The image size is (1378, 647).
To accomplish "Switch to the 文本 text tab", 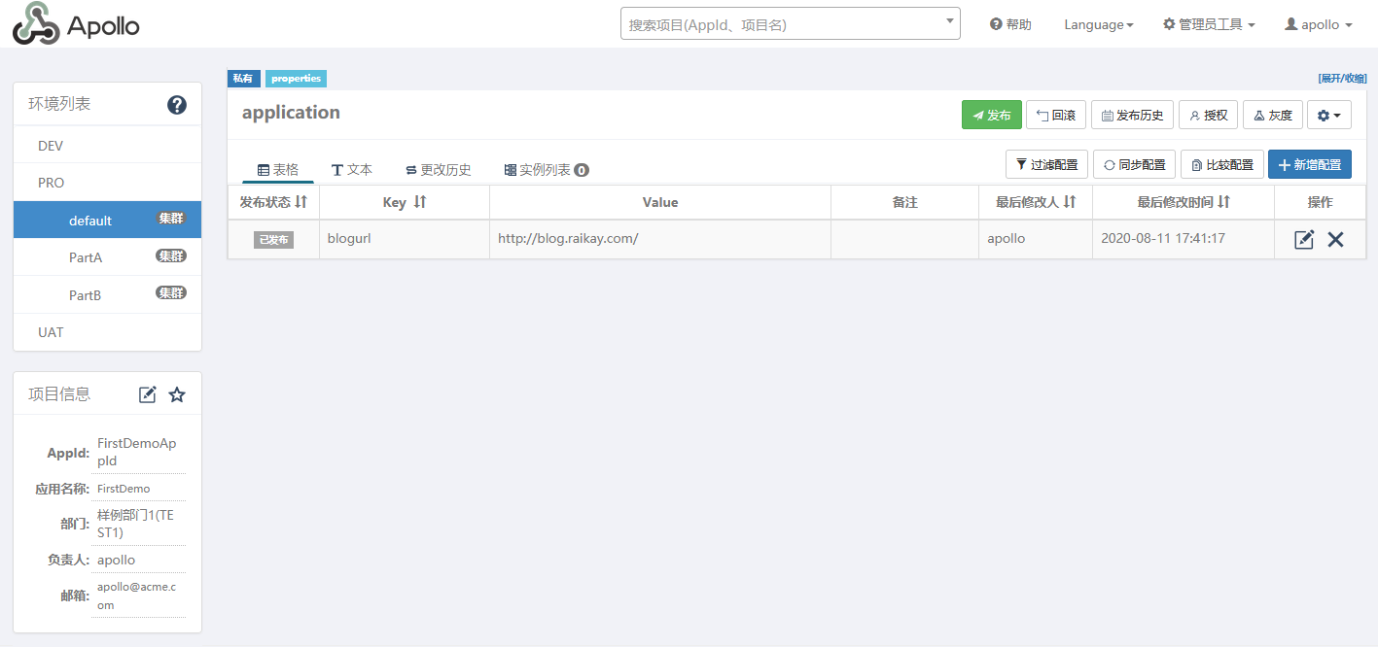I will [351, 169].
